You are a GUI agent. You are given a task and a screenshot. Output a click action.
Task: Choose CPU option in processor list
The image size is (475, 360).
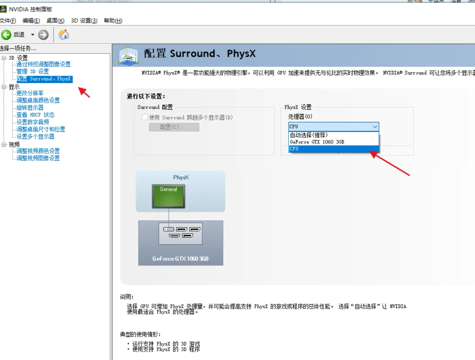[334, 149]
